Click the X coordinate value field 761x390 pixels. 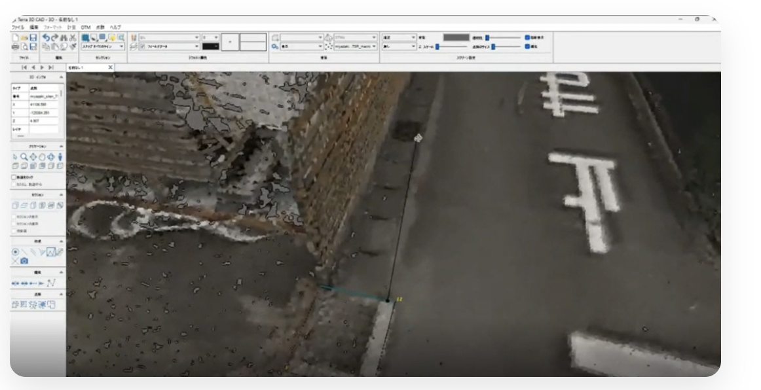(x=45, y=104)
